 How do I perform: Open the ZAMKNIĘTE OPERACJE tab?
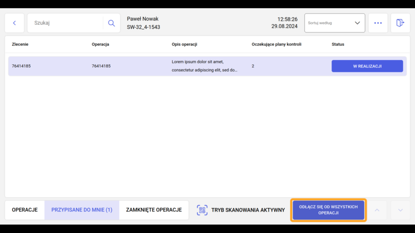pos(154,210)
